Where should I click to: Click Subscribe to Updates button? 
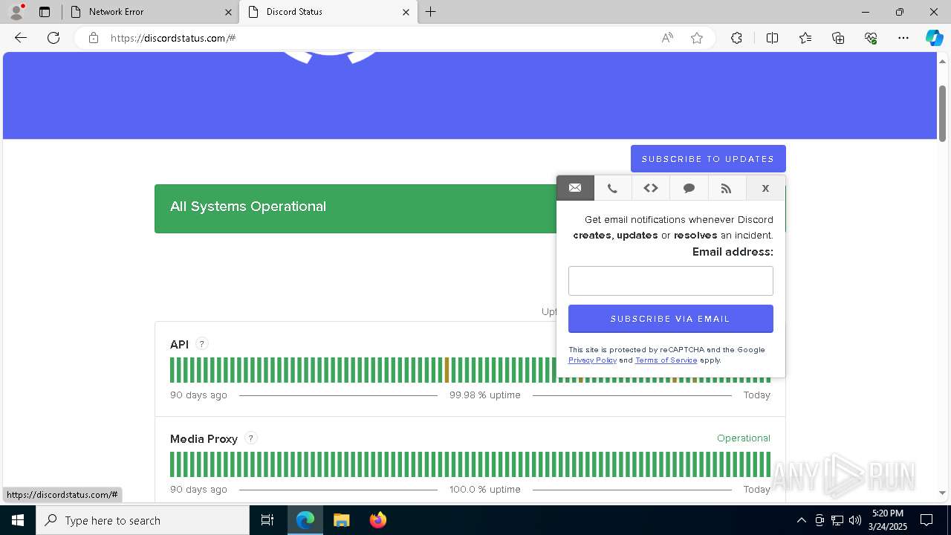click(708, 159)
